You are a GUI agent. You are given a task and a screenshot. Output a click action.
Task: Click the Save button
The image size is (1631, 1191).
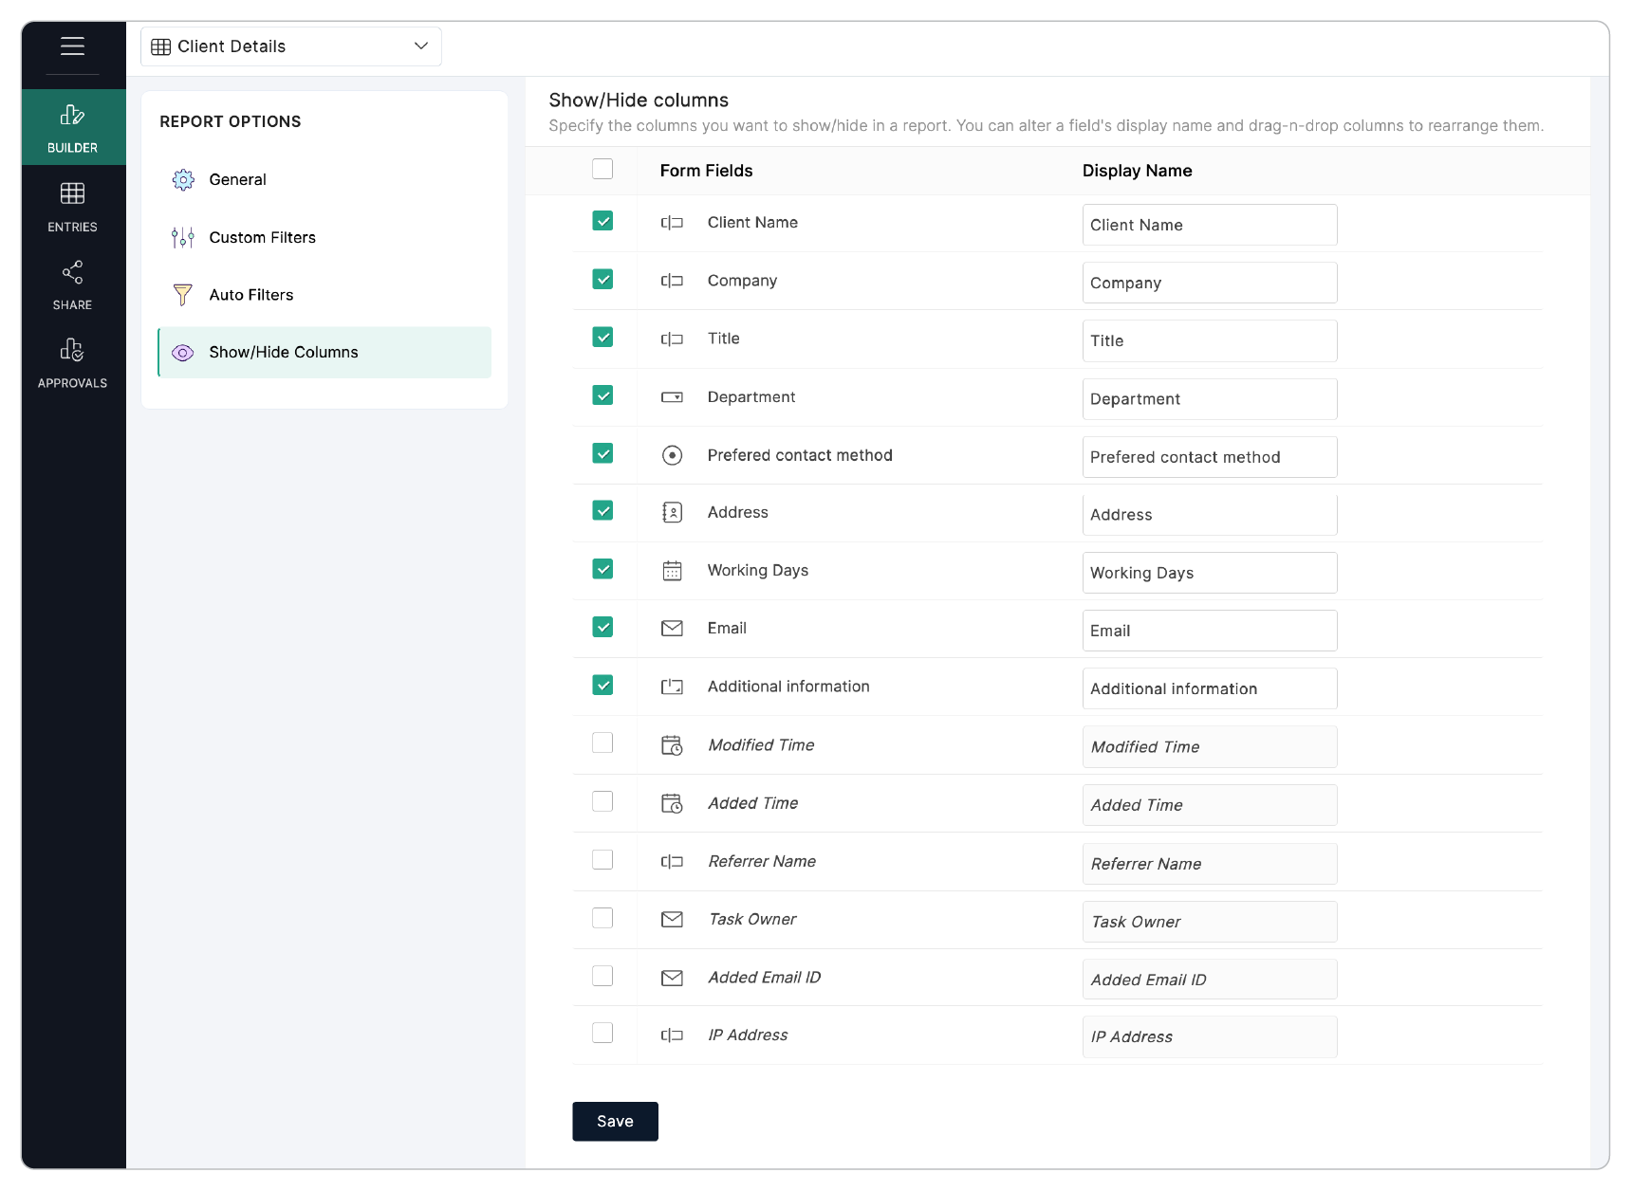click(615, 1122)
